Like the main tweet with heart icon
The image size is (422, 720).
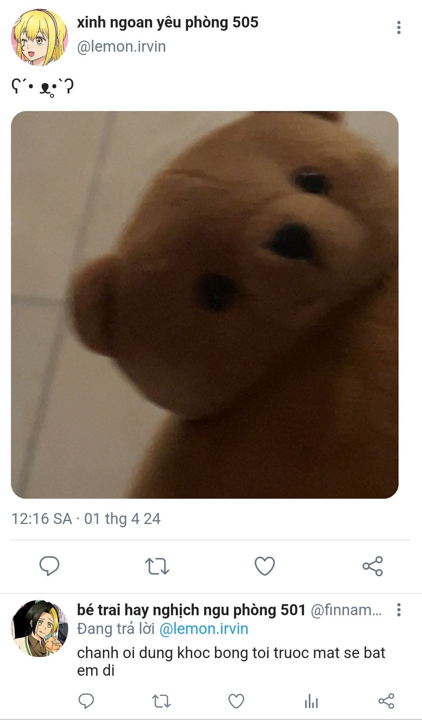point(265,566)
